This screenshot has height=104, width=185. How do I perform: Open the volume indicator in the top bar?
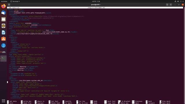click(178, 1)
